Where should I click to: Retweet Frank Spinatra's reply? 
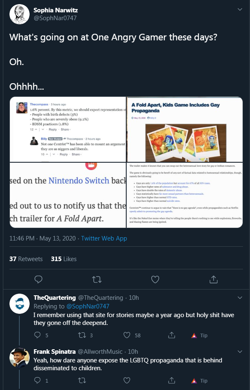(82, 380)
